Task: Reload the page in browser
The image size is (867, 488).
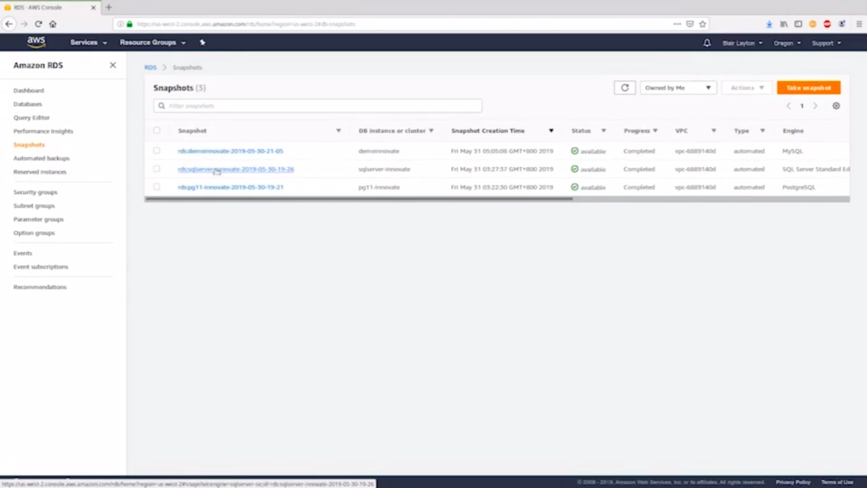Action: point(38,24)
